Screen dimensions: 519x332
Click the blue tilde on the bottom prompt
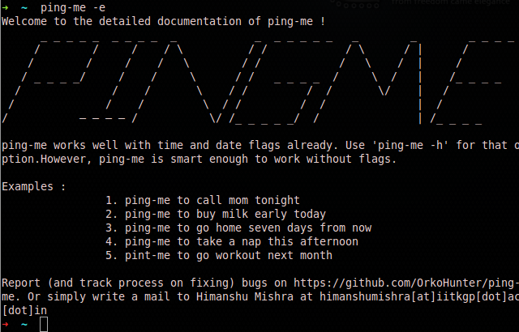click(x=24, y=324)
